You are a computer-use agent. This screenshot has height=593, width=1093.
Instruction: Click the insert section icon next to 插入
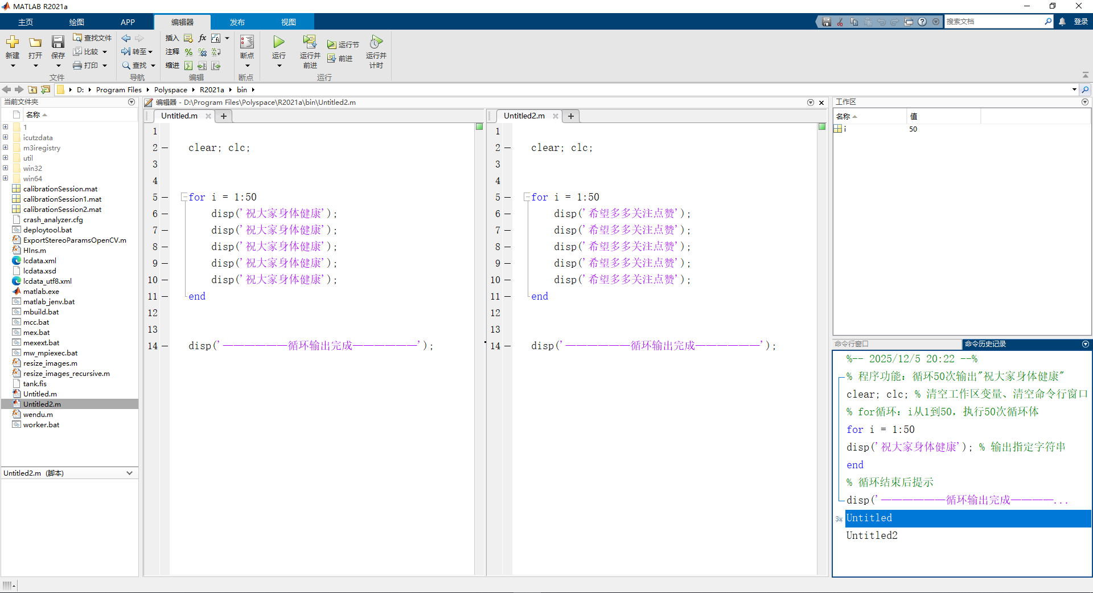(x=188, y=38)
